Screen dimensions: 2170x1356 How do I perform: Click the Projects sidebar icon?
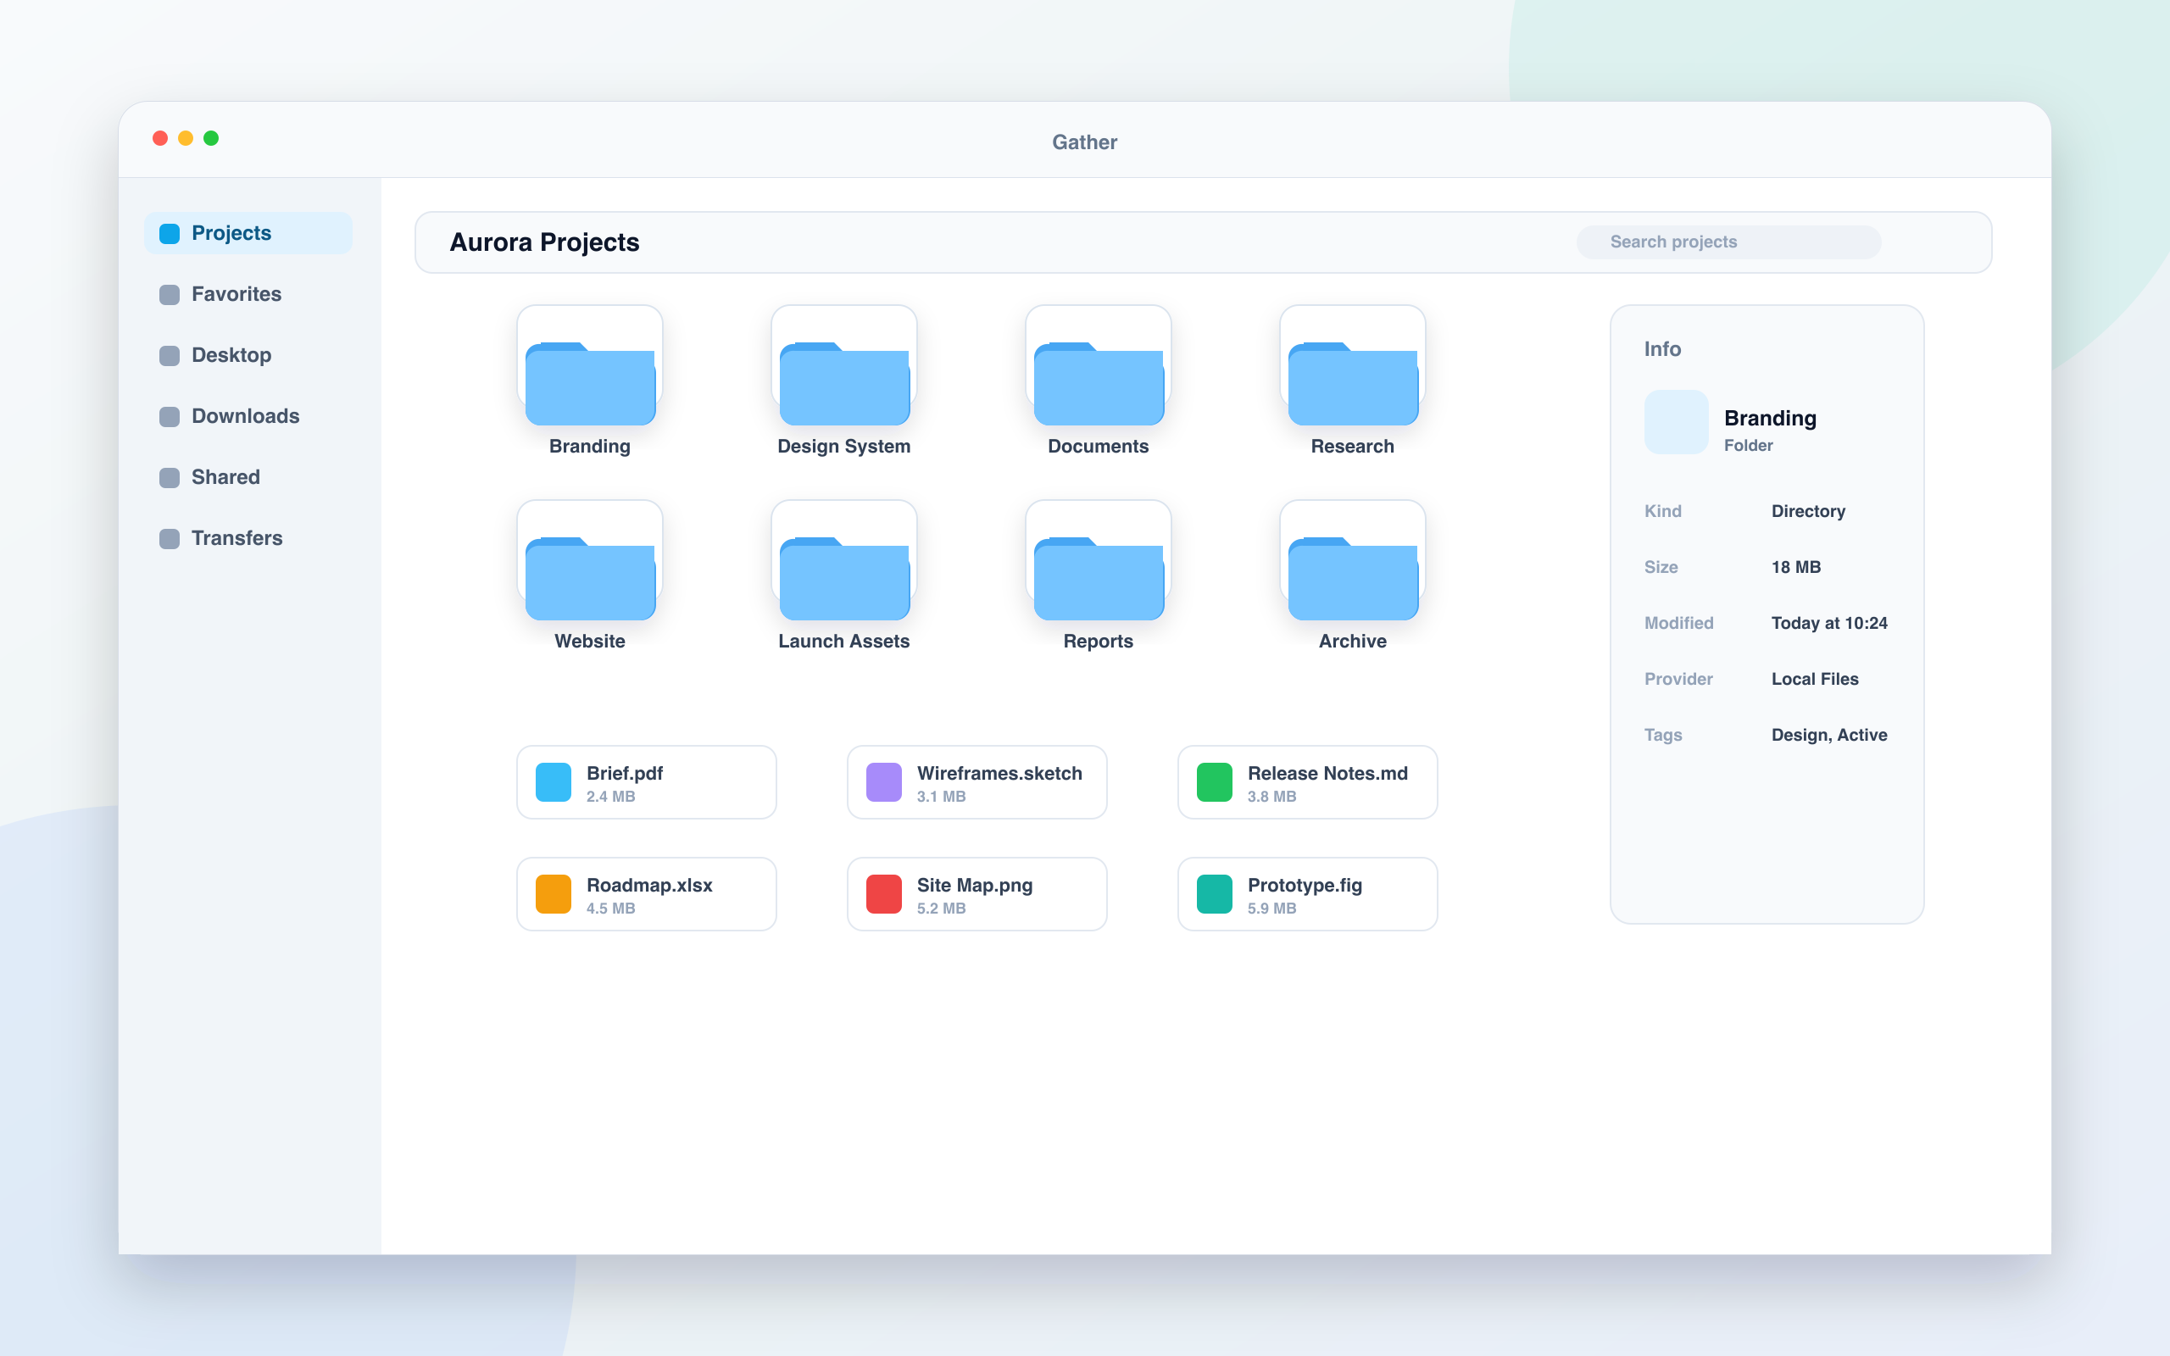(170, 234)
